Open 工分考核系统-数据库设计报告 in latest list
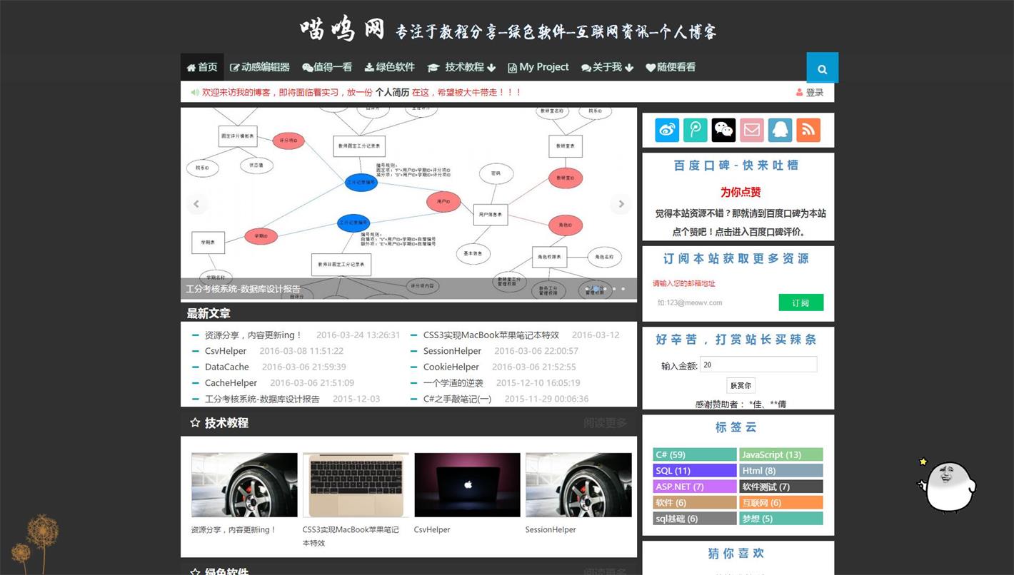Viewport: 1014px width, 575px height. pyautogui.click(x=262, y=399)
